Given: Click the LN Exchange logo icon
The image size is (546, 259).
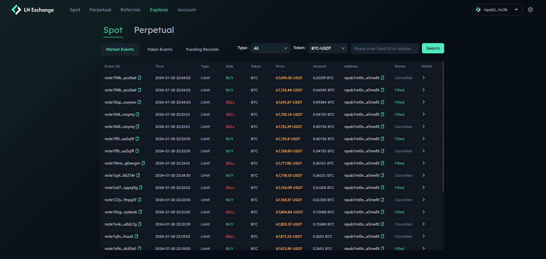Looking at the screenshot, I should [x=16, y=10].
